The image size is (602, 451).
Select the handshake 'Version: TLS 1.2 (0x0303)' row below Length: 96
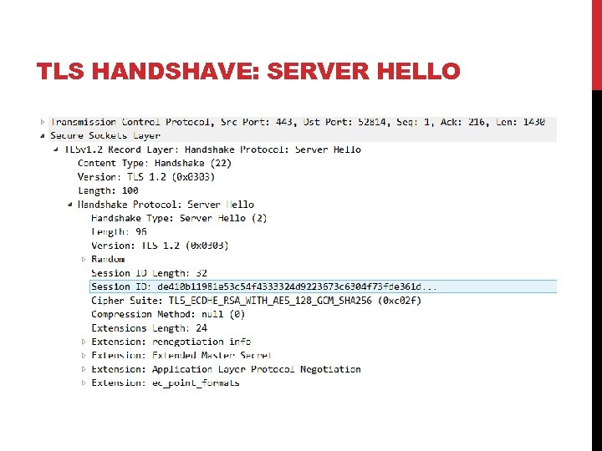(x=160, y=246)
